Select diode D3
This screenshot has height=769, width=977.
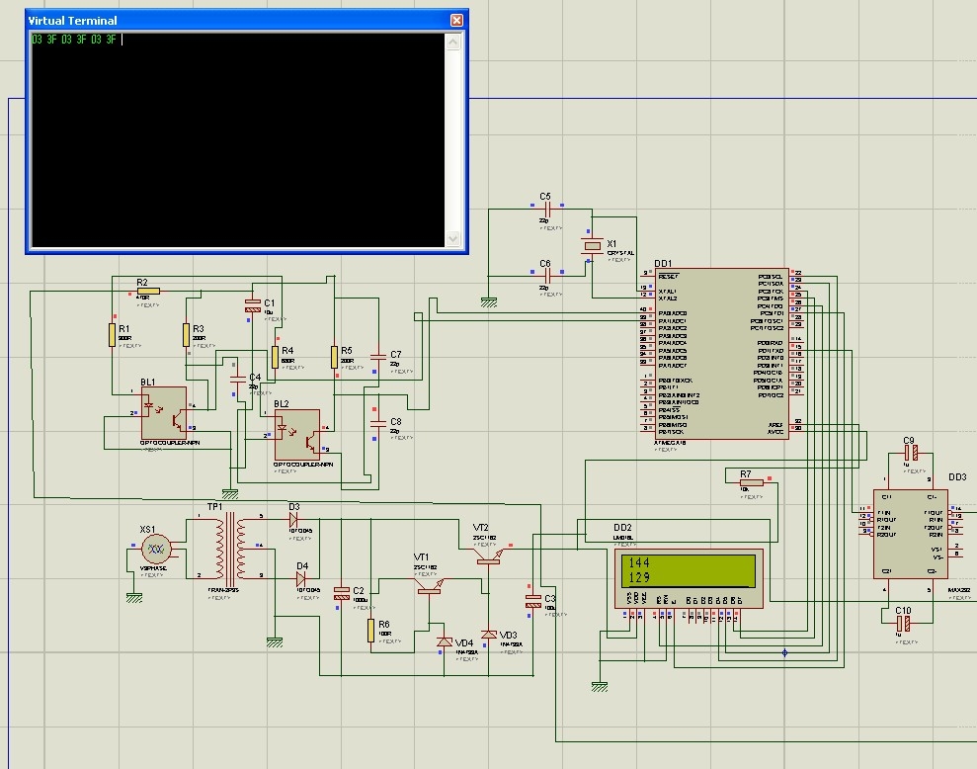point(293,520)
